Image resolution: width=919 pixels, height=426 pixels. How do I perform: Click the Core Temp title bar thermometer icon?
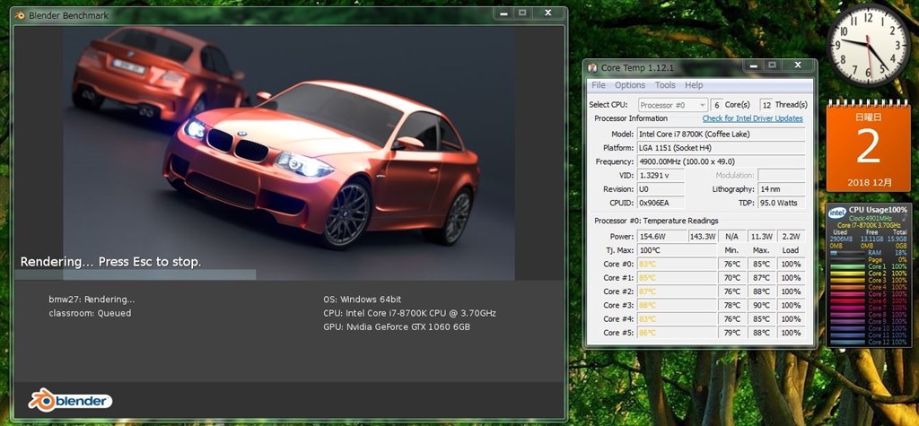click(x=592, y=68)
